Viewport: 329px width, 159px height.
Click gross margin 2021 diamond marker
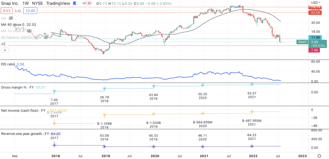[252, 84]
